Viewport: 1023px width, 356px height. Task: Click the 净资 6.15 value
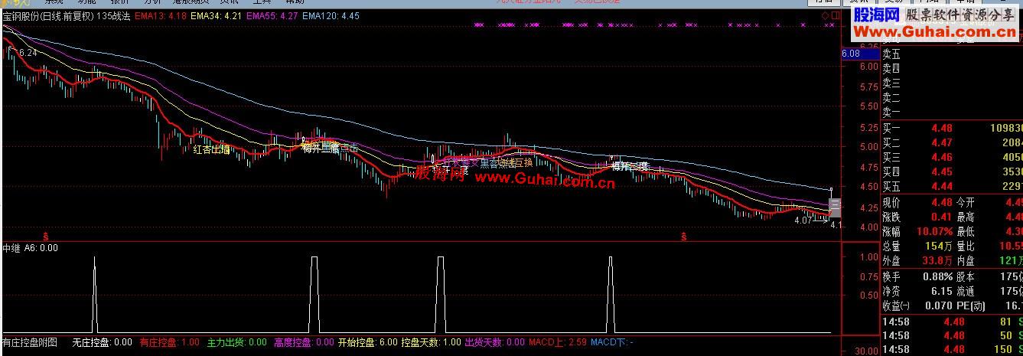coord(943,292)
